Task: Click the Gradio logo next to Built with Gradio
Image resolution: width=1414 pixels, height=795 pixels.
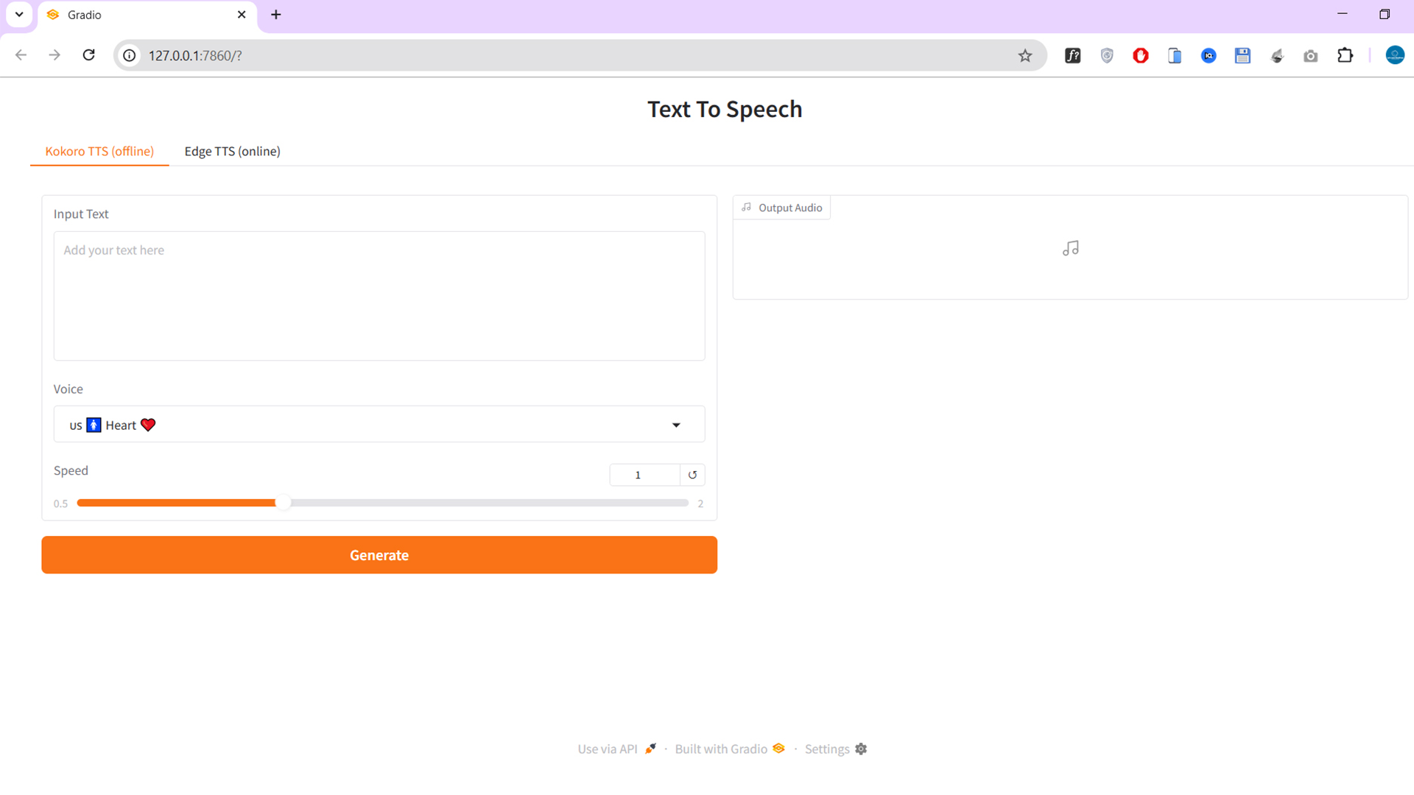Action: pos(778,749)
